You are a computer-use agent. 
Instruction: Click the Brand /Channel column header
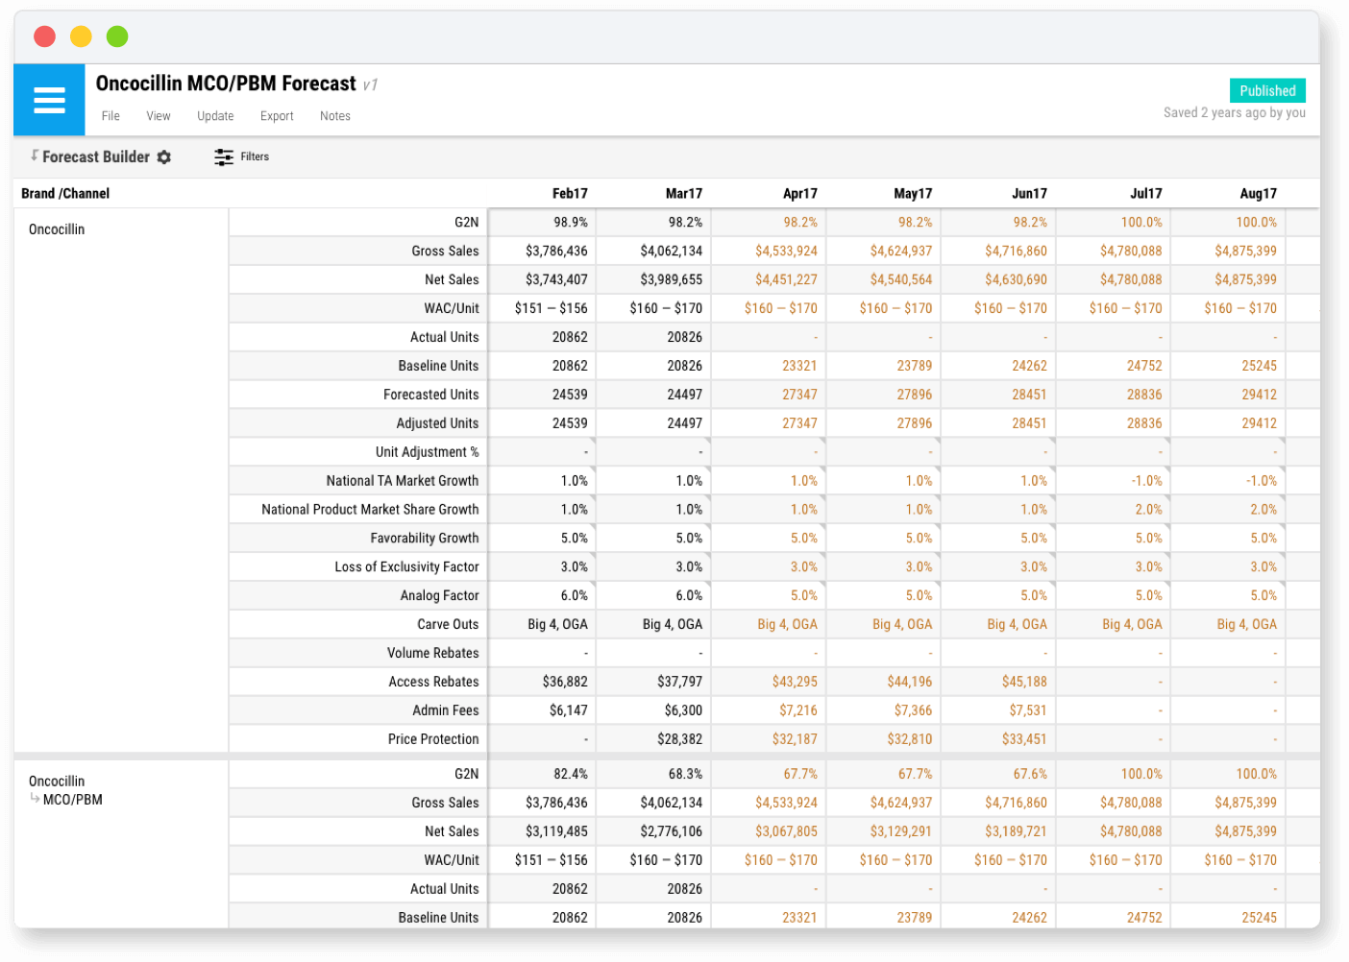point(65,194)
